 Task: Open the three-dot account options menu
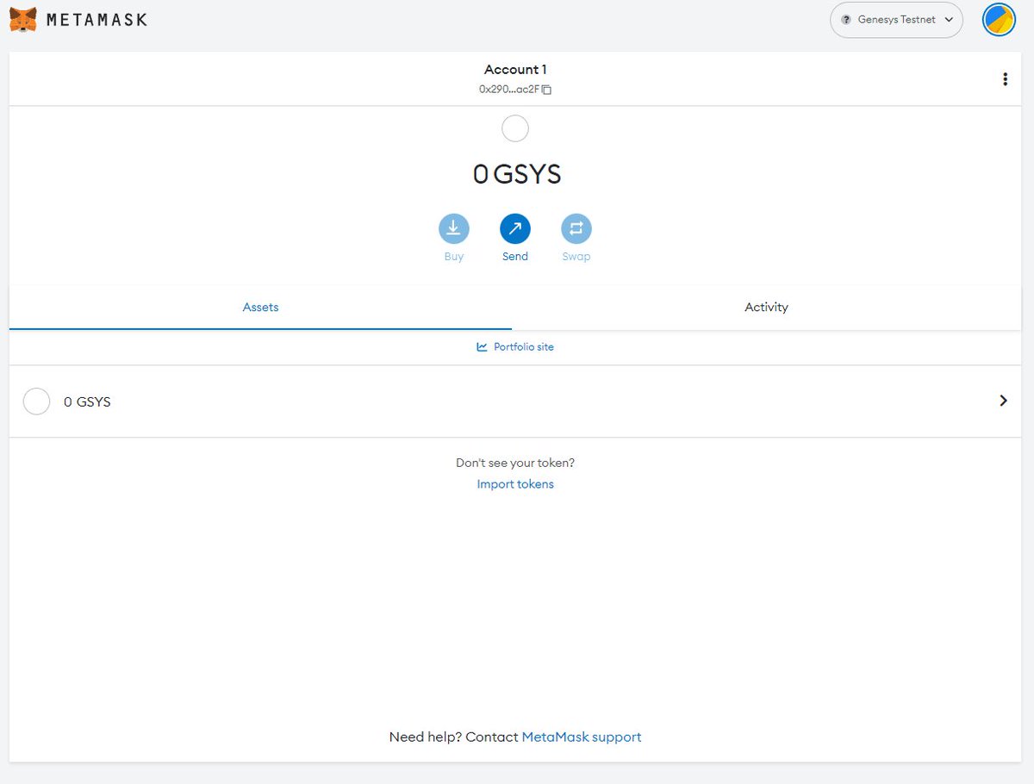click(1005, 79)
